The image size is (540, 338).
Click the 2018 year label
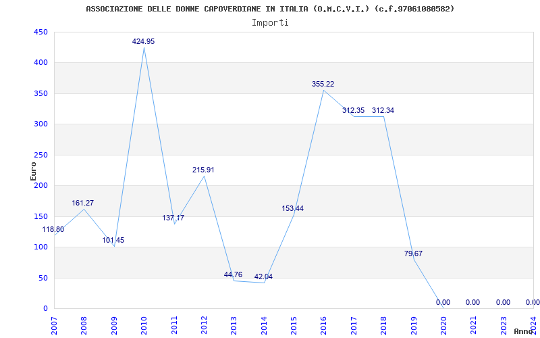tap(383, 326)
